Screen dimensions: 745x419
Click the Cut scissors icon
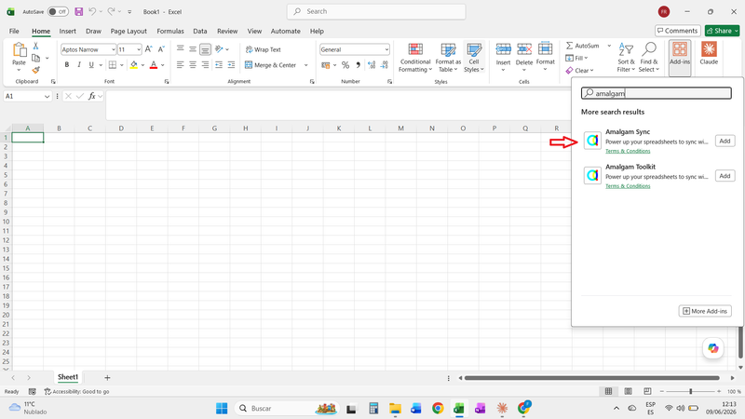35,46
